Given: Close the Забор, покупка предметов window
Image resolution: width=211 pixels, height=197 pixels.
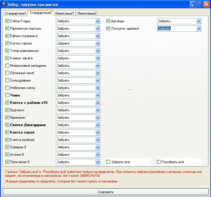Looking at the screenshot, I should [206, 4].
